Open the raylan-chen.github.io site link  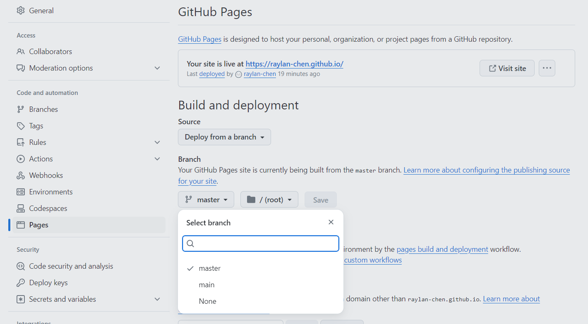coord(294,64)
